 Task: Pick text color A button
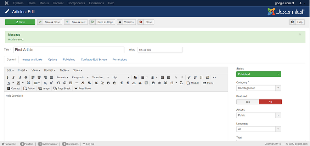click(9, 83)
